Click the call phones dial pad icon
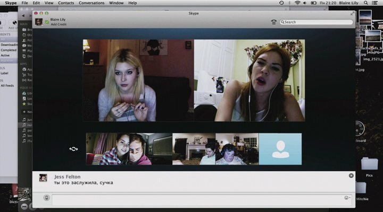This screenshot has height=212, width=383. (x=273, y=22)
